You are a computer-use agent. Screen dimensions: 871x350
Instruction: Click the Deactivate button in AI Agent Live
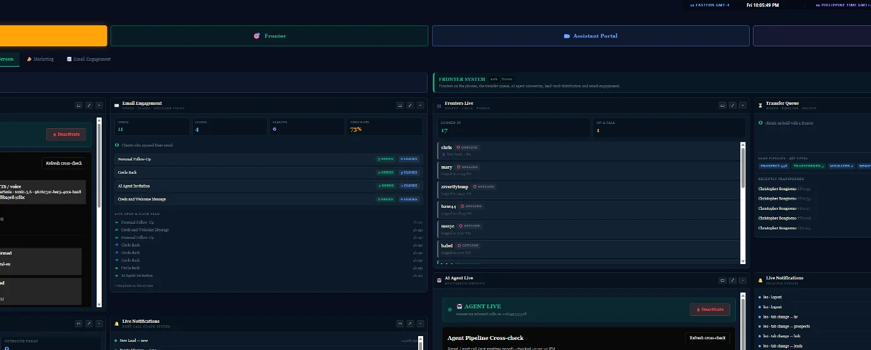point(710,310)
